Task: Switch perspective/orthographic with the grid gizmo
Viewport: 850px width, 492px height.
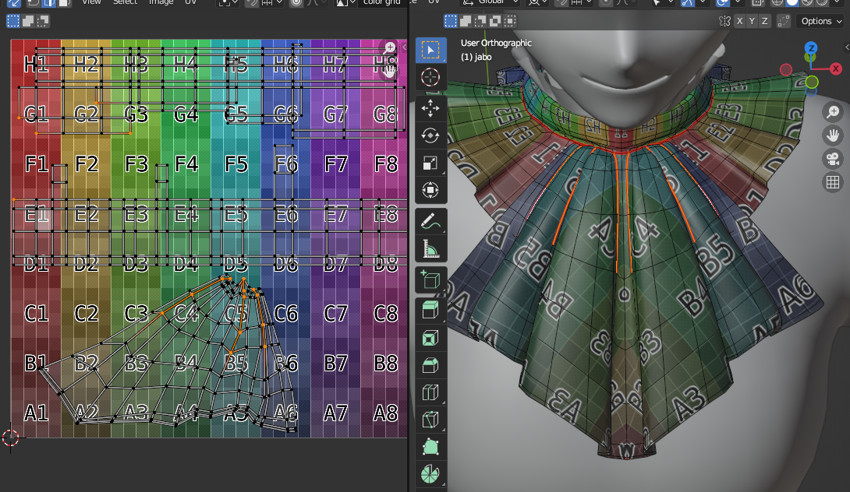Action: [833, 182]
